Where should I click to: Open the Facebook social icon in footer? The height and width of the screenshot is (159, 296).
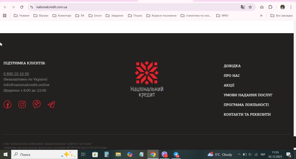click(x=7, y=104)
